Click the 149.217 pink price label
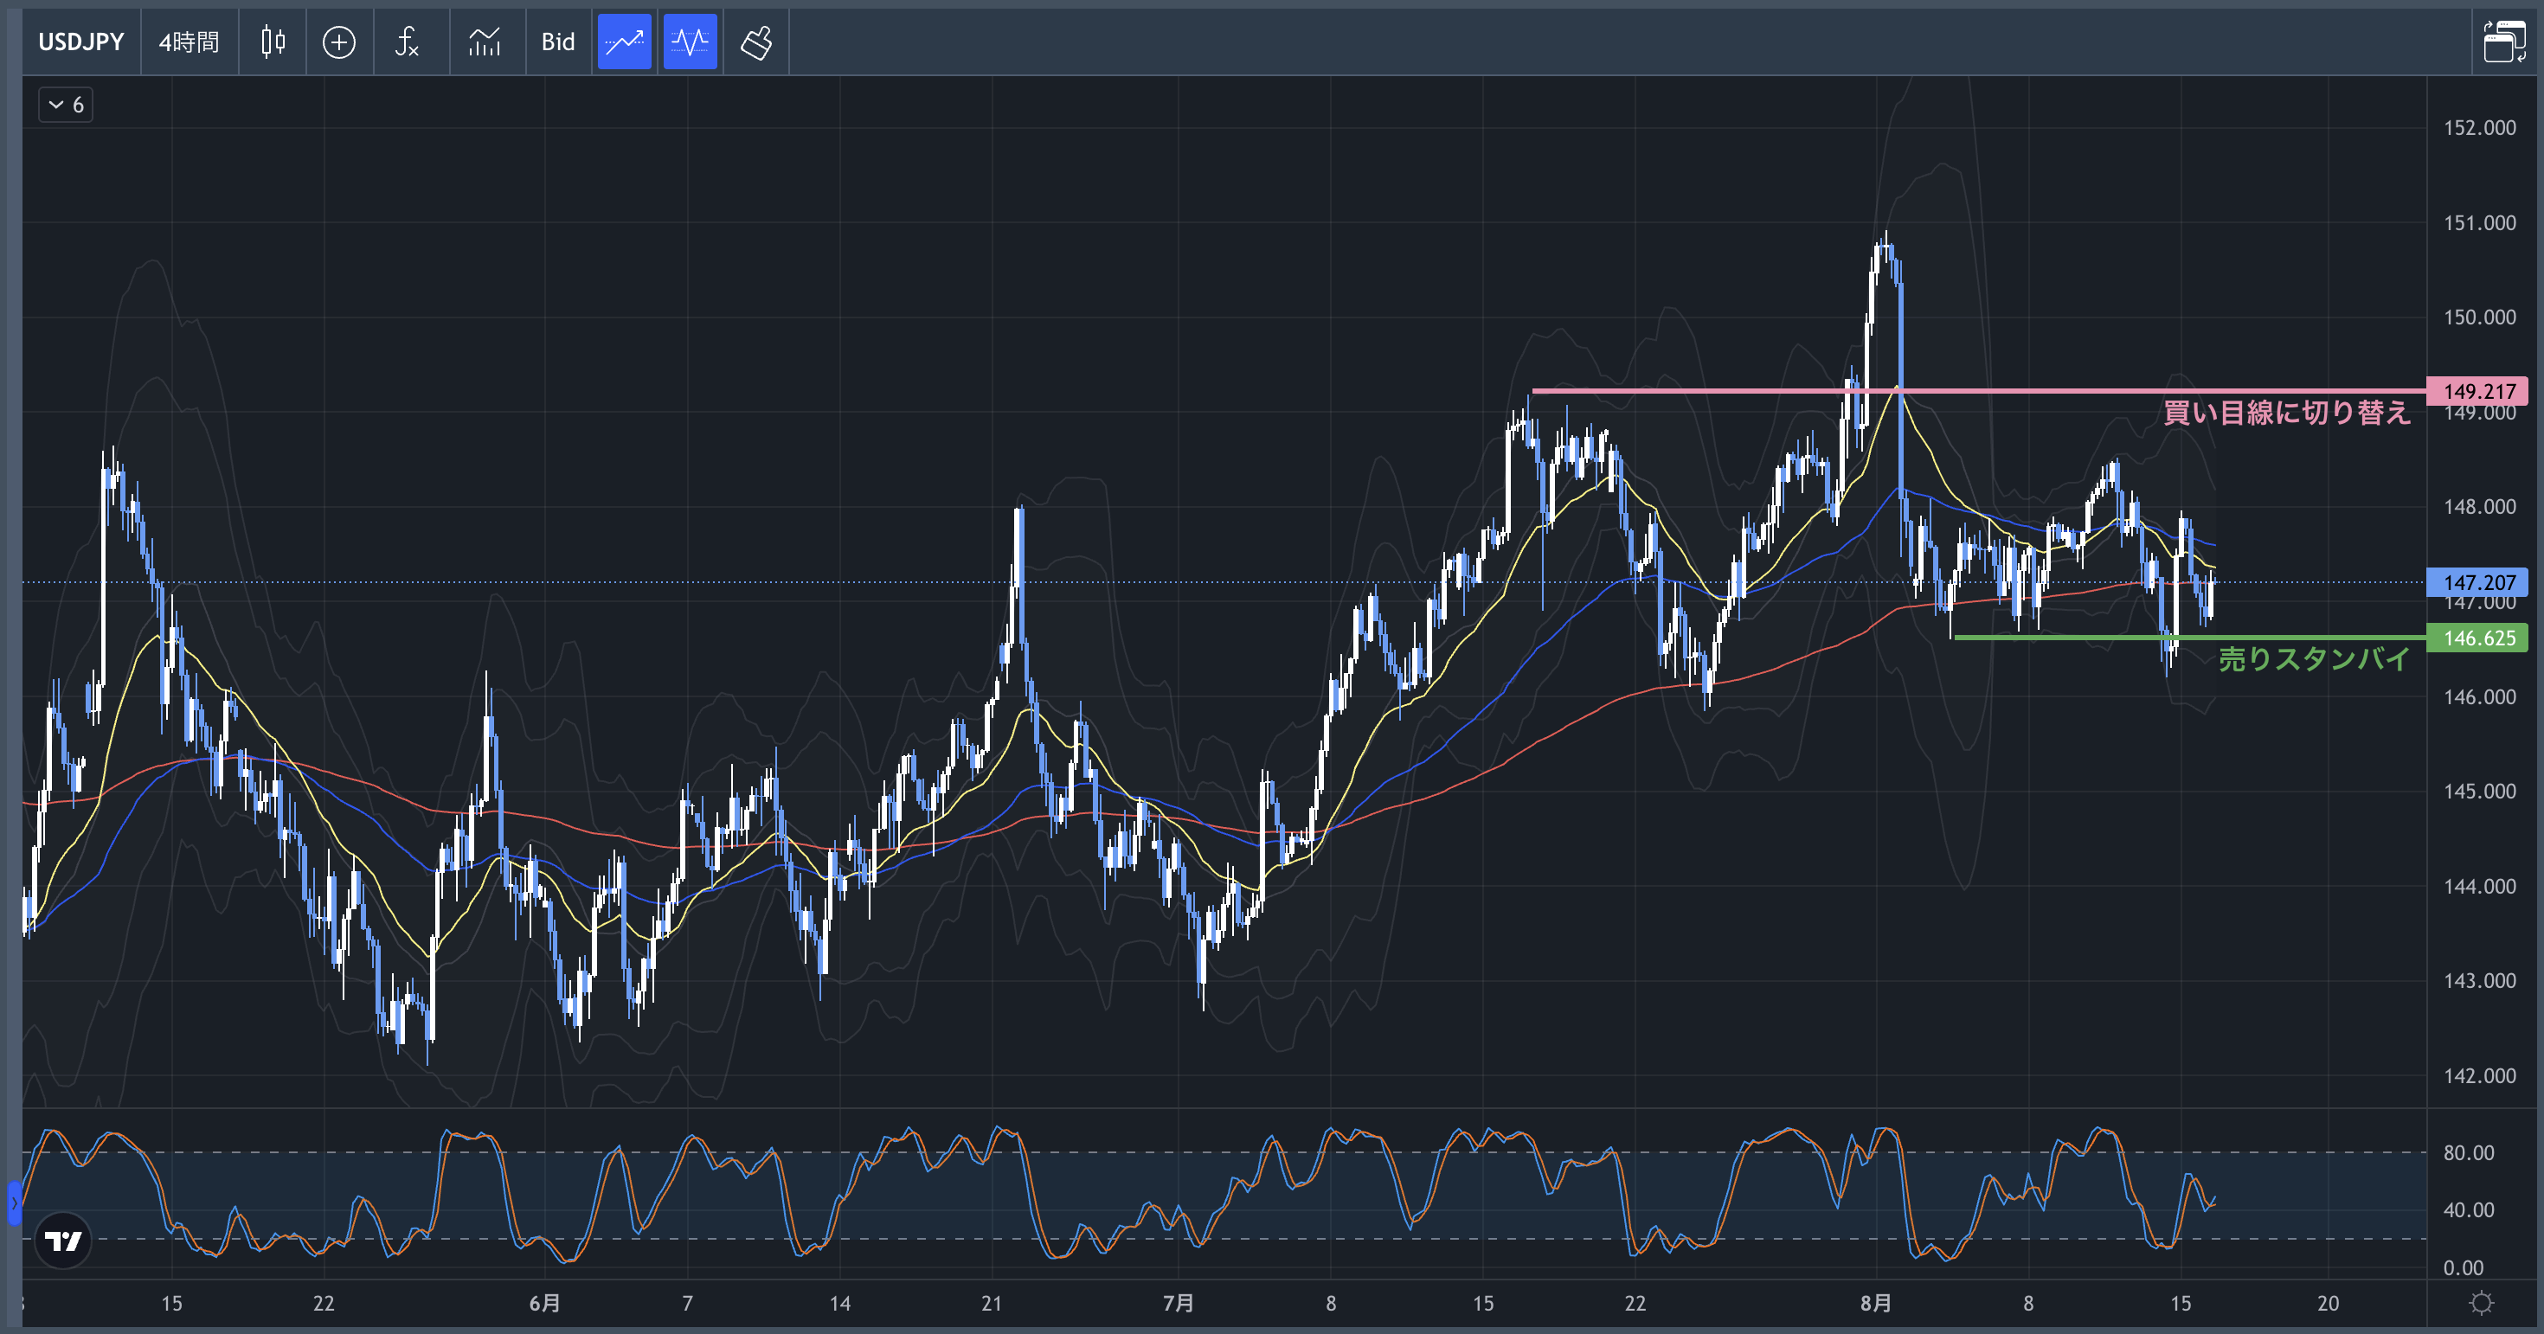The image size is (2544, 1334). point(2477,391)
